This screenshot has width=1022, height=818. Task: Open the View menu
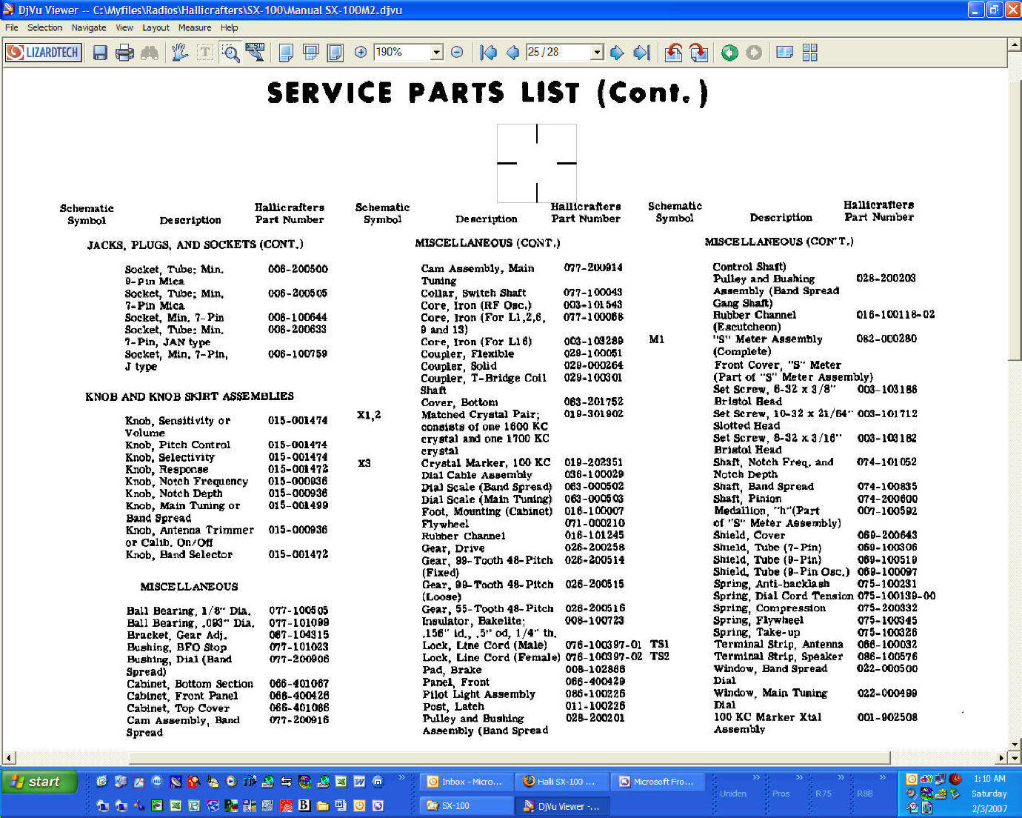(x=124, y=27)
